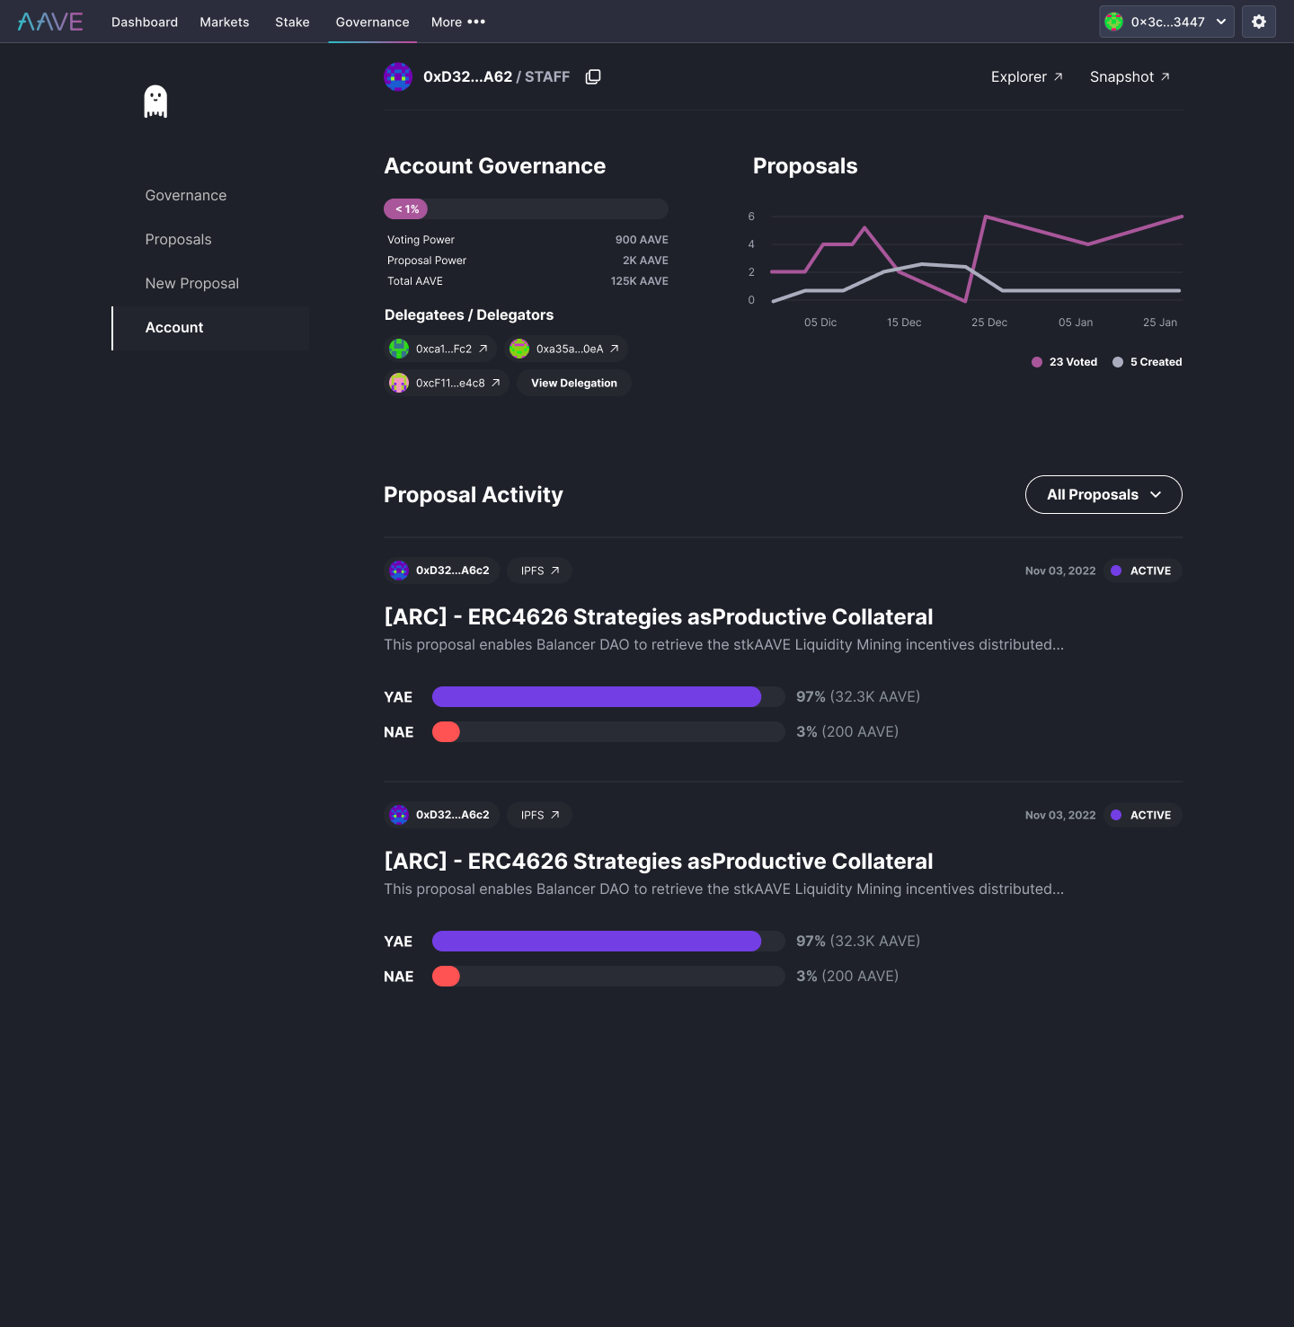This screenshot has height=1327, width=1294.
Task: Expand the wallet 0x3c...3447 dropdown
Action: pyautogui.click(x=1166, y=22)
